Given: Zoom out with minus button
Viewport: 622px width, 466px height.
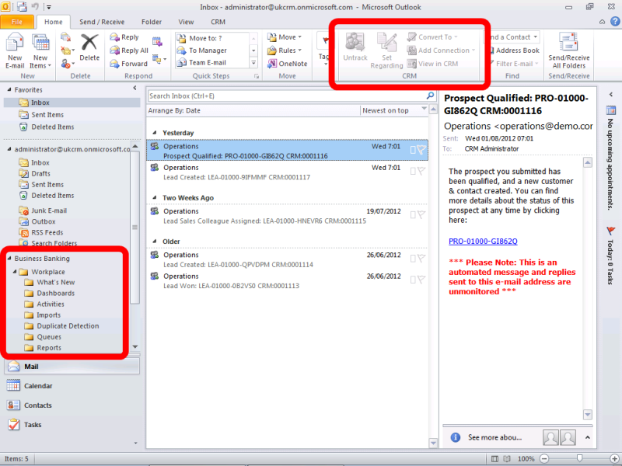Looking at the screenshot, I should click(544, 458).
